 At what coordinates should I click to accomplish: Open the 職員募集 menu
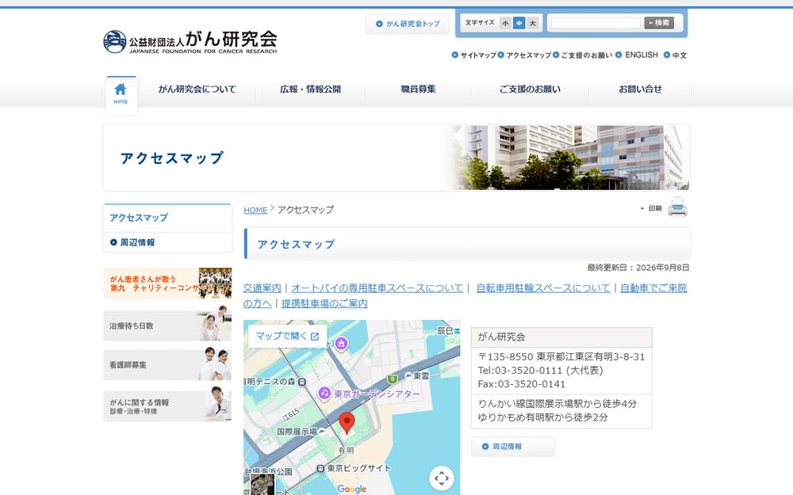pyautogui.click(x=418, y=89)
